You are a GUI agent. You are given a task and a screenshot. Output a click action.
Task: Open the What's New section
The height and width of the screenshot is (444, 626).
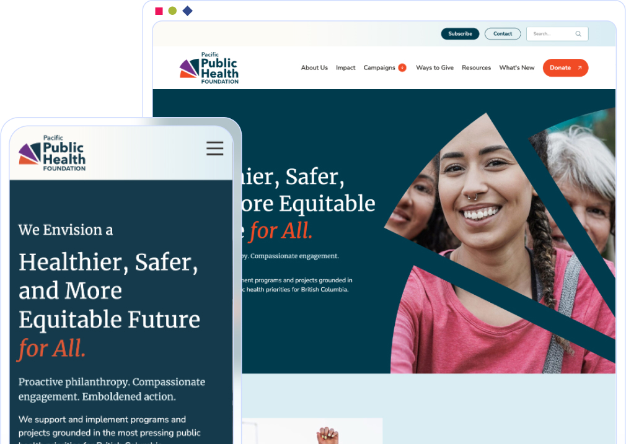click(517, 68)
